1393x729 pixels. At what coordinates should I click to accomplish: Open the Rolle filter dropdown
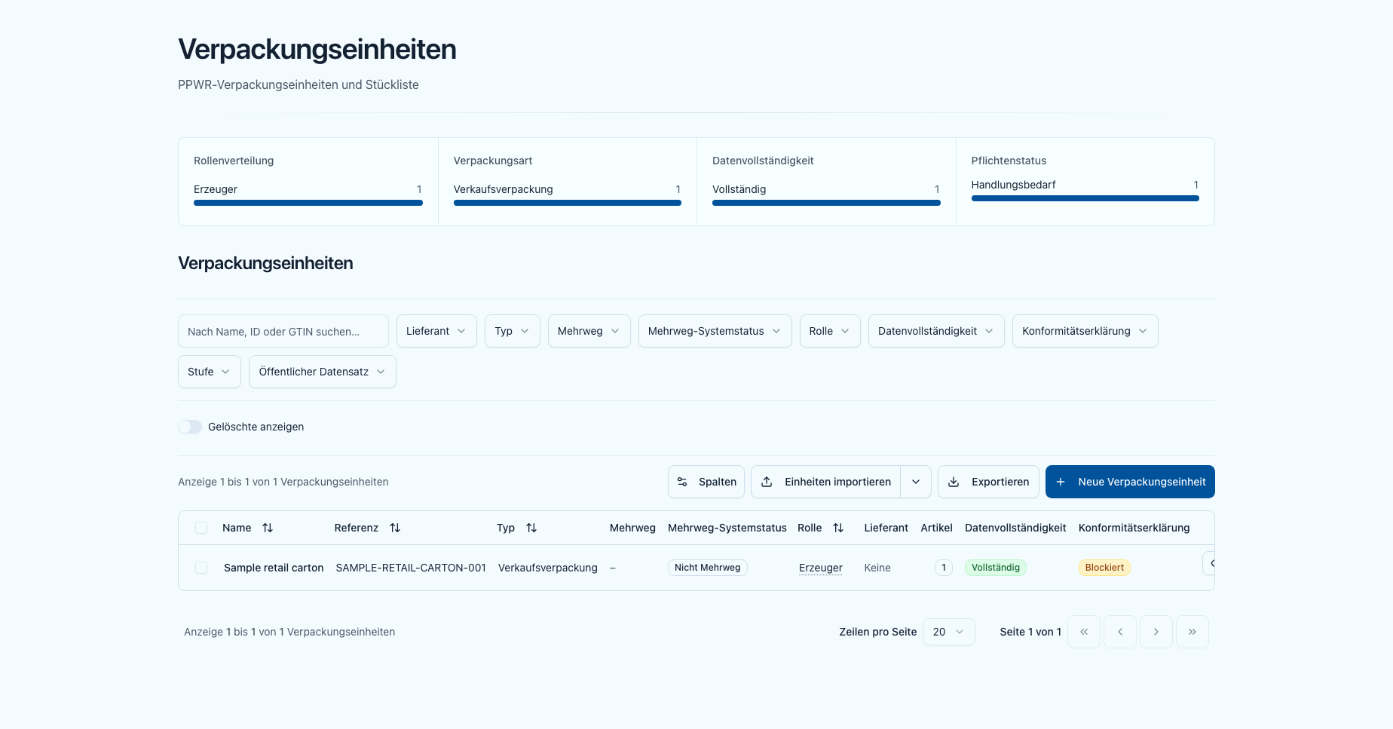click(x=830, y=331)
